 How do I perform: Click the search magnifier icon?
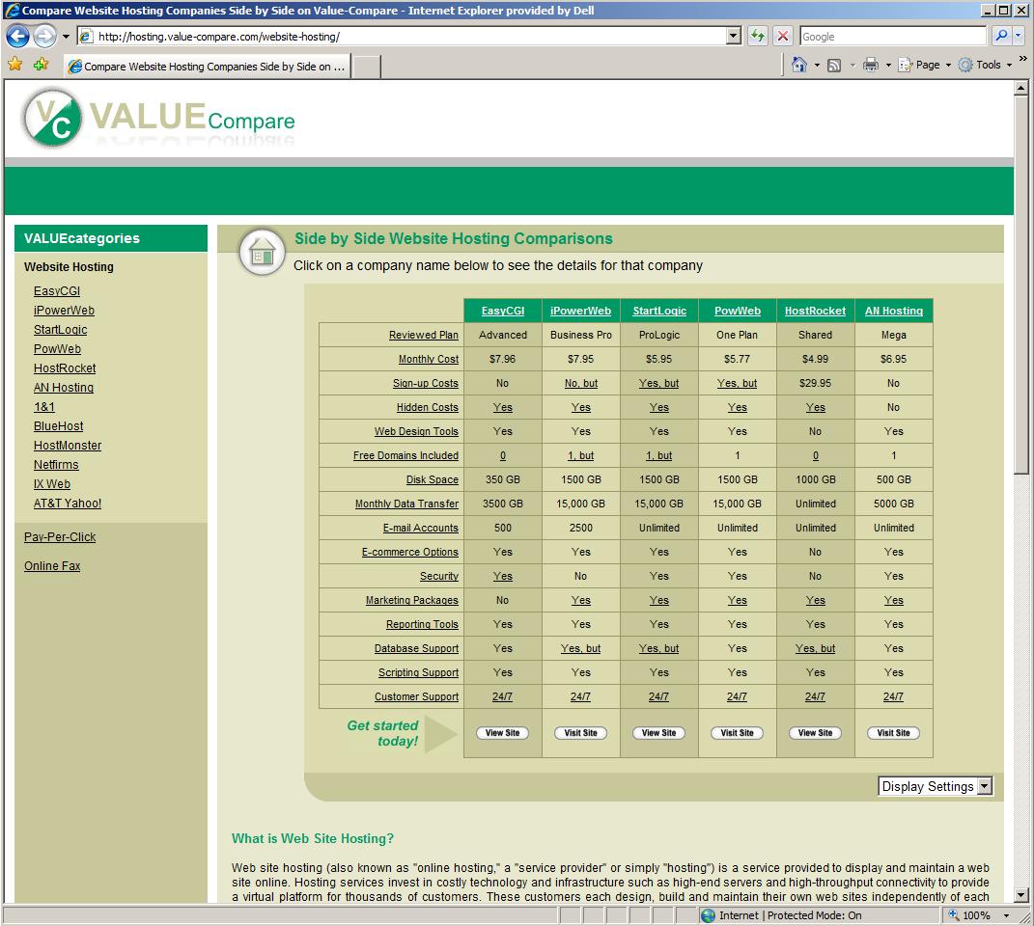pyautogui.click(x=1001, y=37)
